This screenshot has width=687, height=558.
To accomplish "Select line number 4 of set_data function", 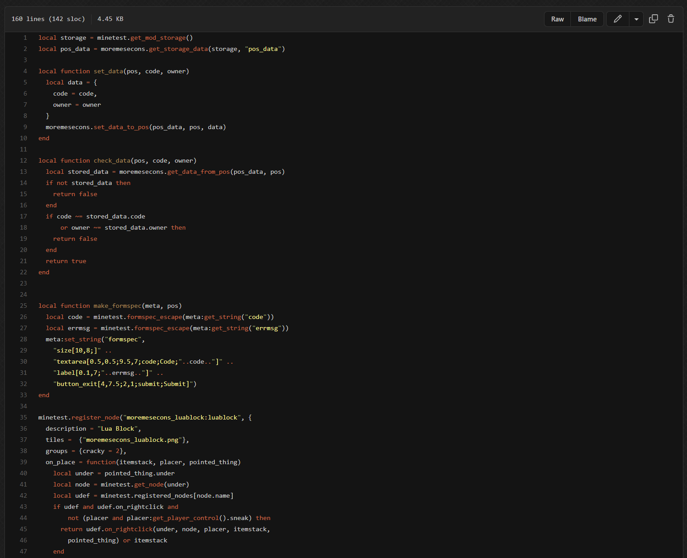I will coord(25,71).
